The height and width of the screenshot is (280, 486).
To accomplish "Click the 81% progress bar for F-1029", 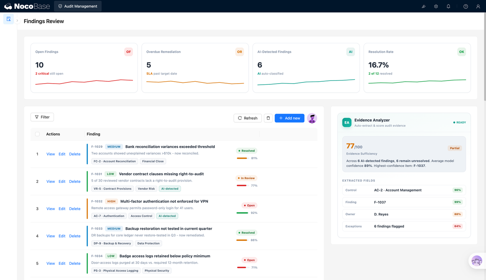I will click(x=242, y=158).
